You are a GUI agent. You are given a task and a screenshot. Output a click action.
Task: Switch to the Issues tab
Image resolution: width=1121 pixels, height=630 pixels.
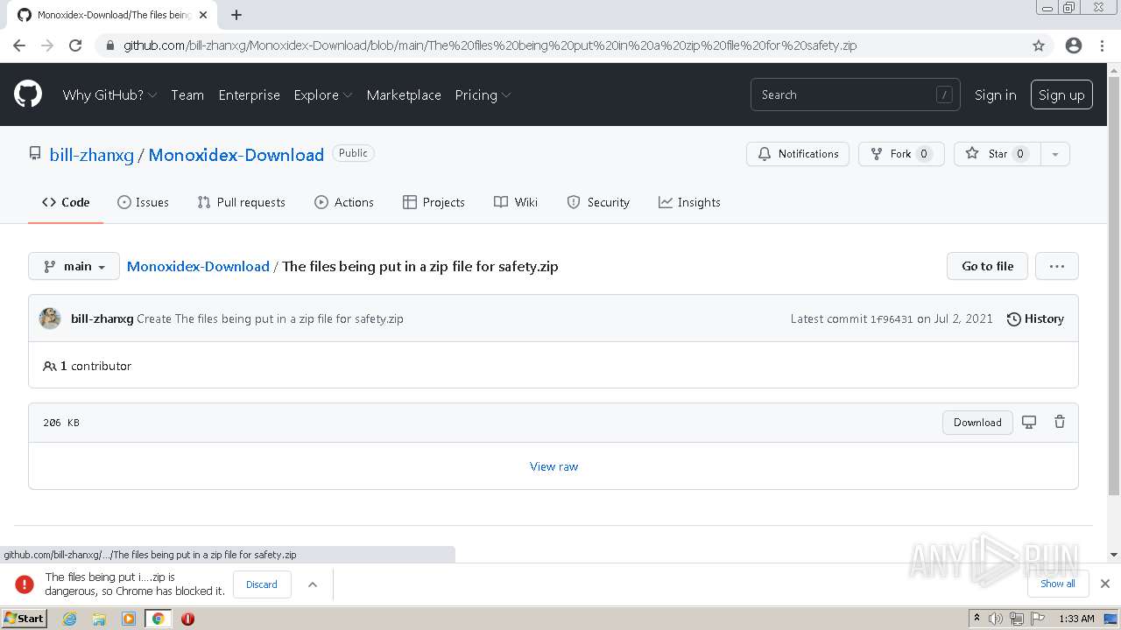[x=143, y=202]
